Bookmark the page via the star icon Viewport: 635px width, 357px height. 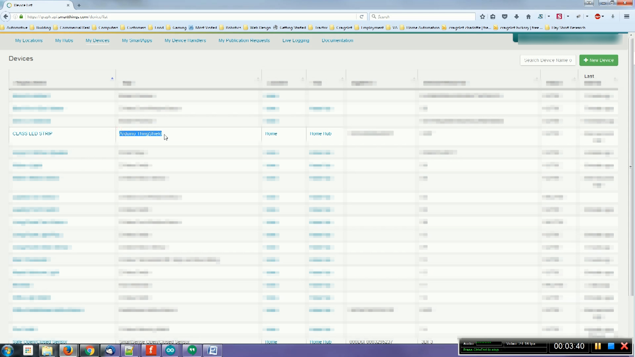click(482, 16)
